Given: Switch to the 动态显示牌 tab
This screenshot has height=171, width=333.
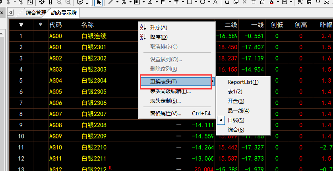Looking at the screenshot, I should (64, 13).
